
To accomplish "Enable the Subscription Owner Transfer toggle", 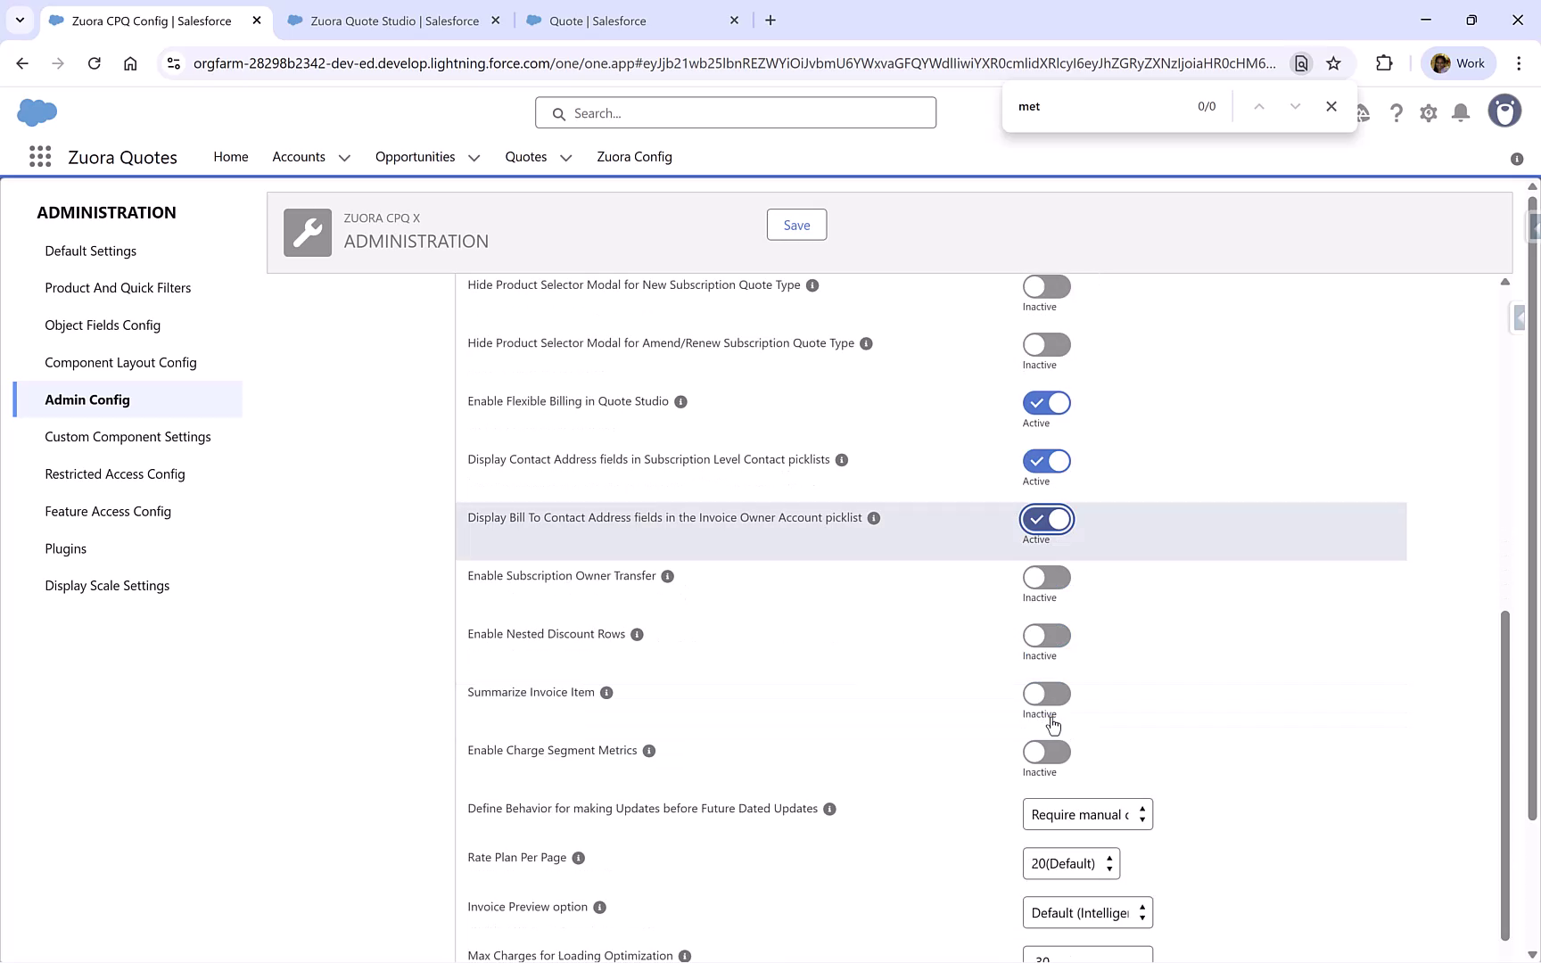I will [1046, 577].
